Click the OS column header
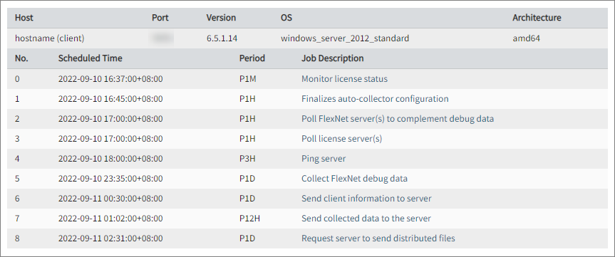The width and height of the screenshot is (615, 257). [x=286, y=18]
